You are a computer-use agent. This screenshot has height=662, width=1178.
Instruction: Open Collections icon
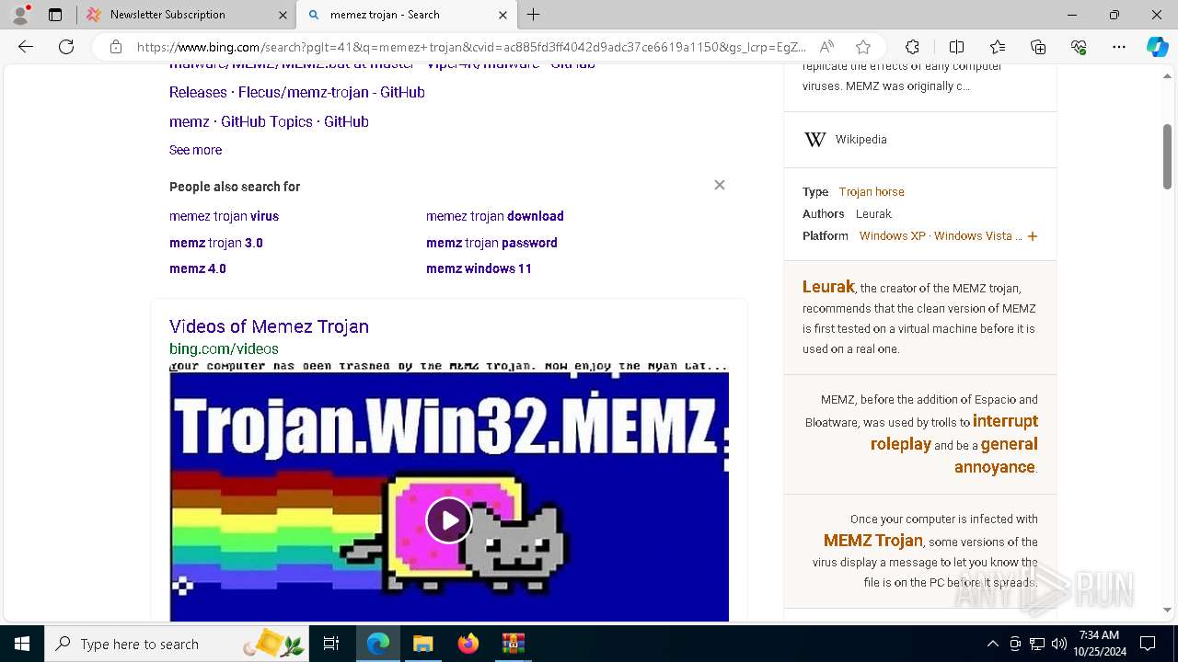click(x=1038, y=47)
